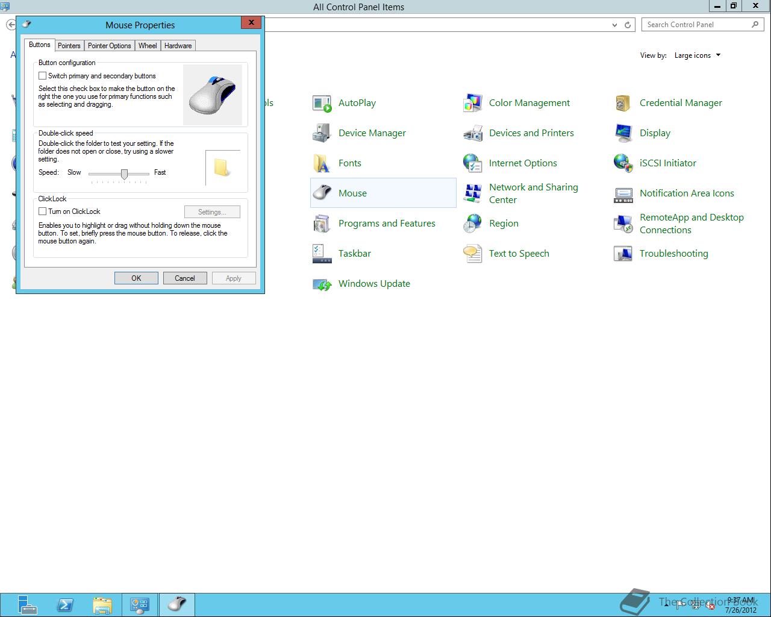Switch to the Hardware tab
This screenshot has width=771, height=617.
coord(178,46)
